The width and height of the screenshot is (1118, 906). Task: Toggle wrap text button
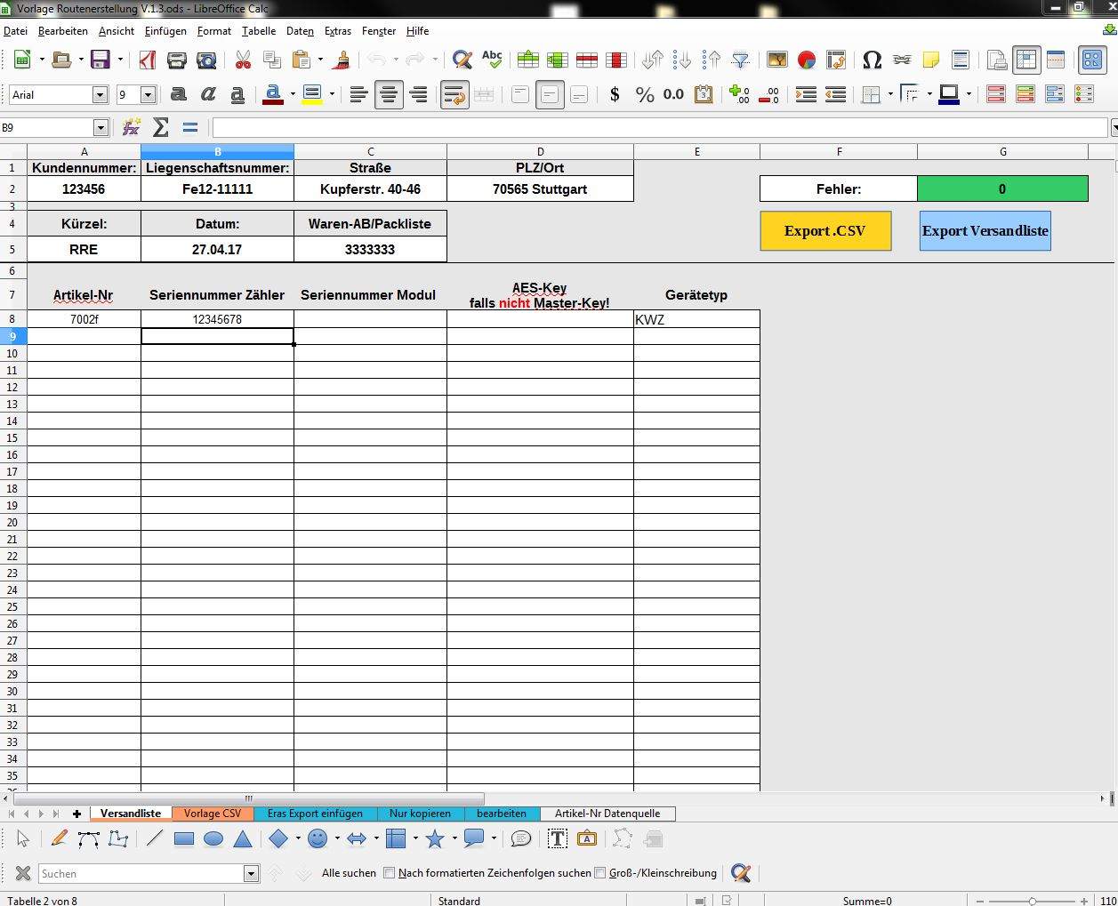[454, 94]
